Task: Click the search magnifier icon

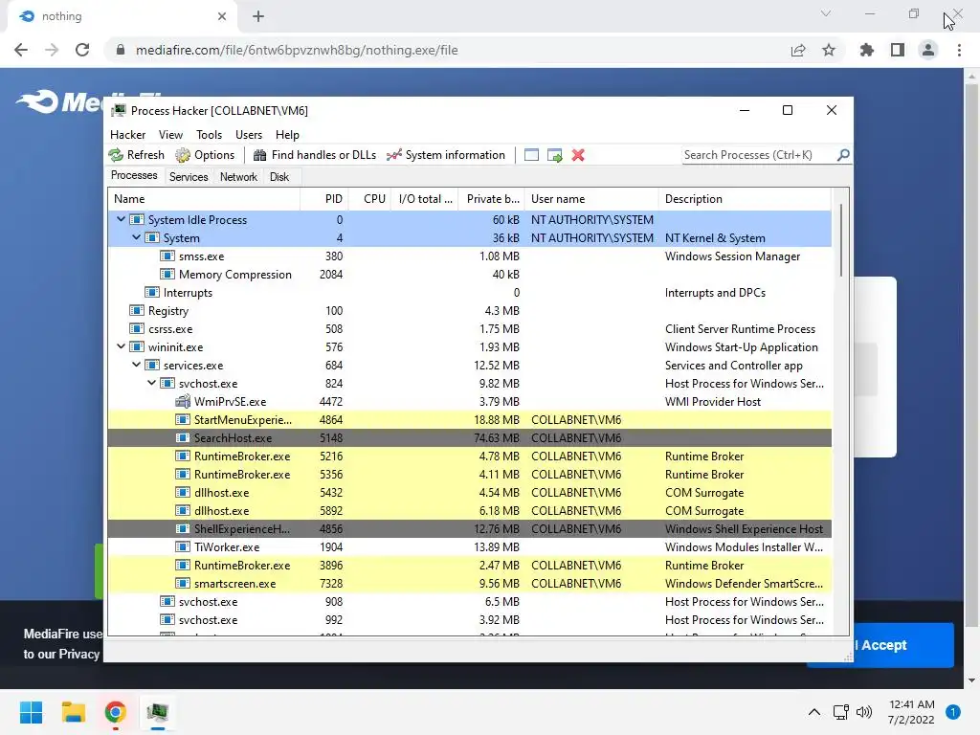Action: [843, 154]
